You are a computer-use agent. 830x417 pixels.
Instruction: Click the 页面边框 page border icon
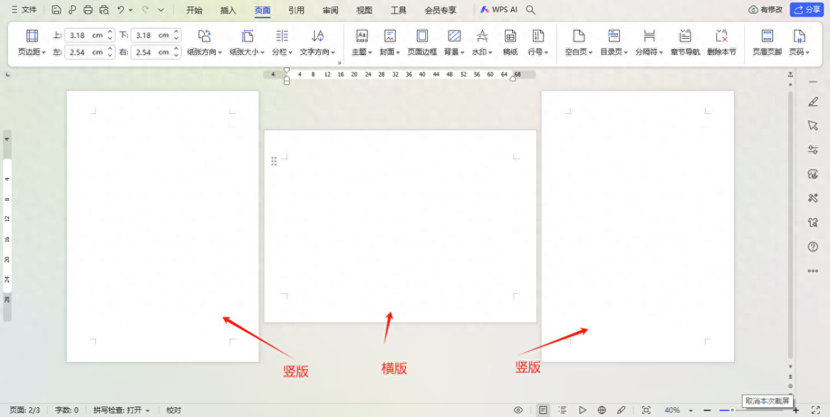coord(422,43)
